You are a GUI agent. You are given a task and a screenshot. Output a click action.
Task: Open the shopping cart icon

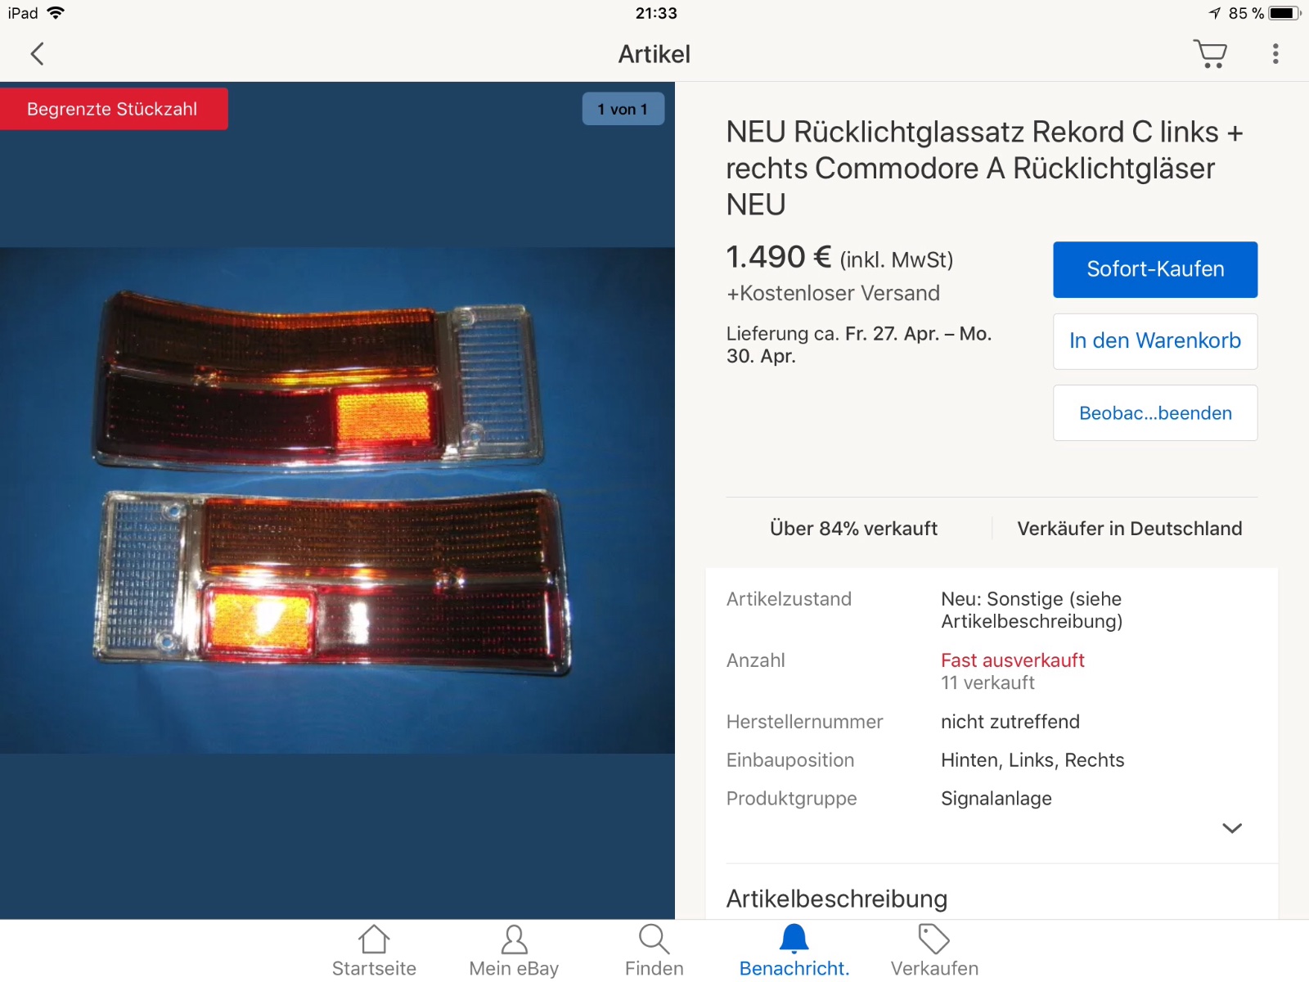click(x=1210, y=54)
